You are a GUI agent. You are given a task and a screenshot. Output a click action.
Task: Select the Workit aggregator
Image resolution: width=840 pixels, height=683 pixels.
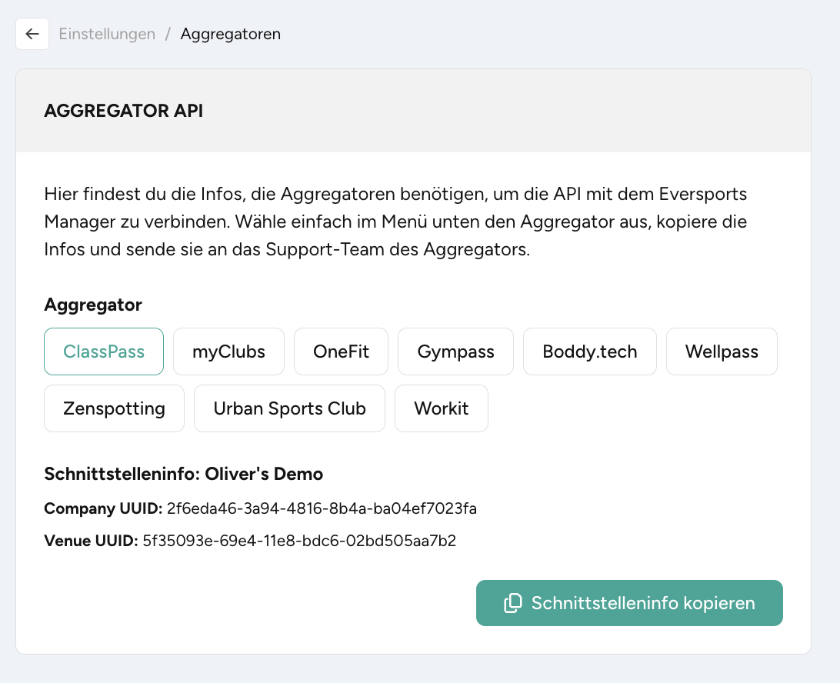(x=442, y=408)
